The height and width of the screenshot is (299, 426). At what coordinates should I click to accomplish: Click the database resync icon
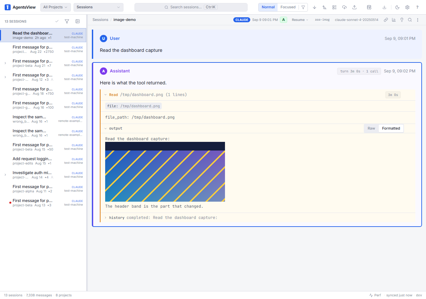point(369,7)
